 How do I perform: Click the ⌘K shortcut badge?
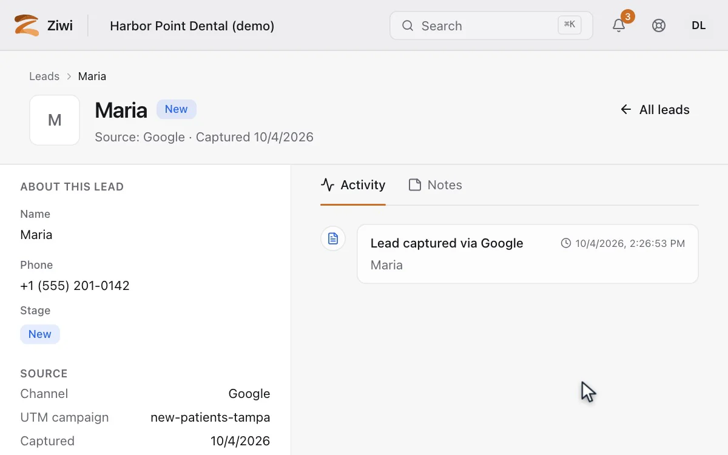(x=570, y=25)
